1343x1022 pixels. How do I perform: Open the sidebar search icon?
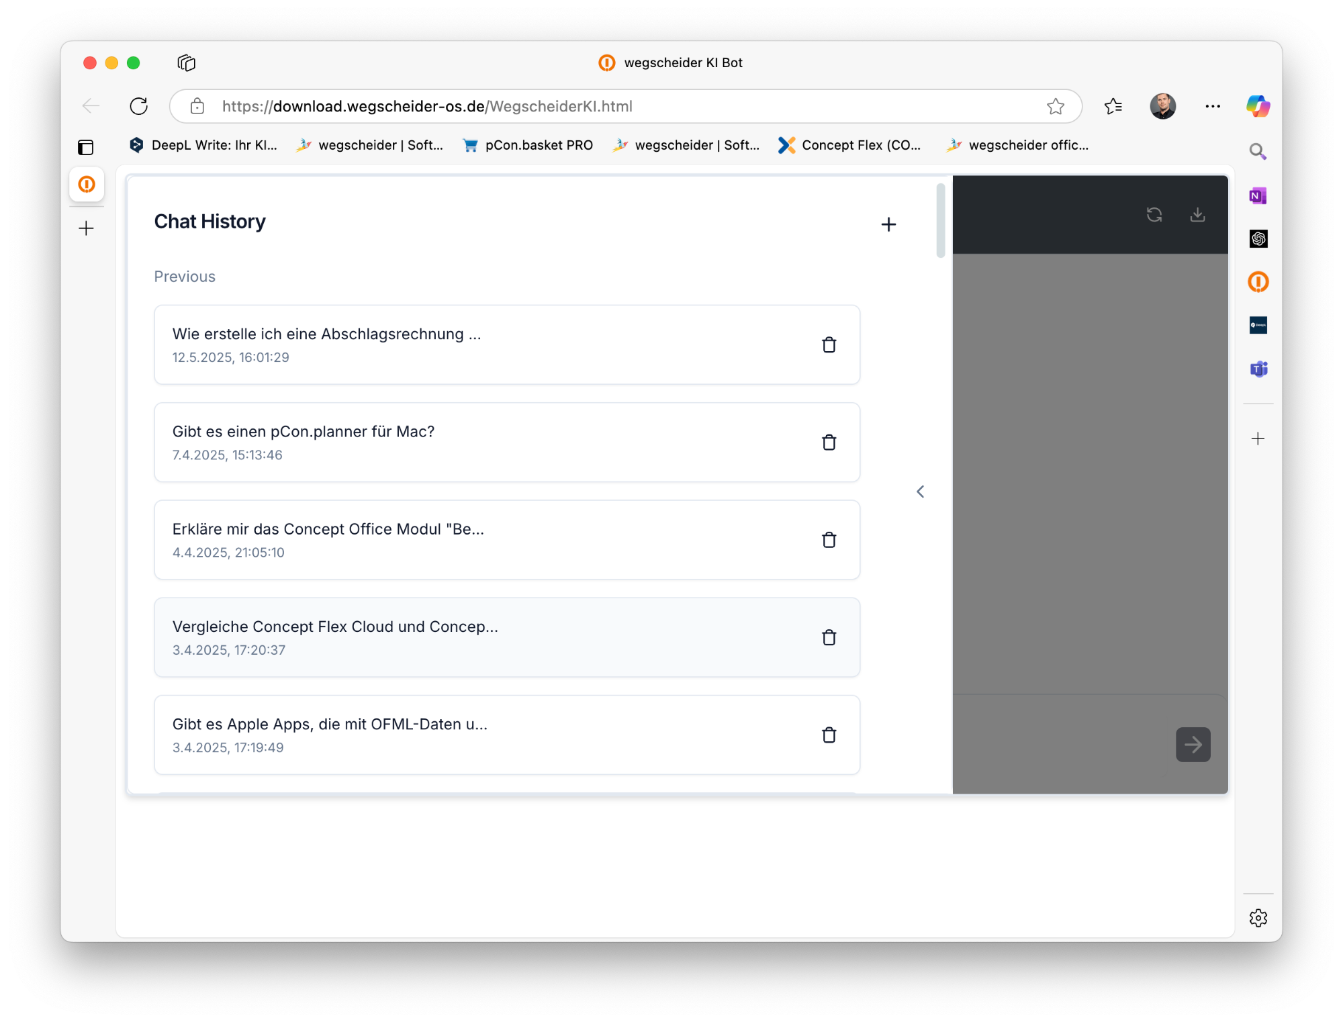pyautogui.click(x=1258, y=151)
